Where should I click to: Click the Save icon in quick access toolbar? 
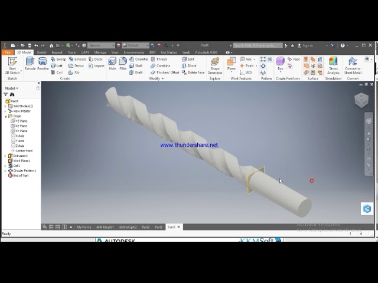point(30,45)
